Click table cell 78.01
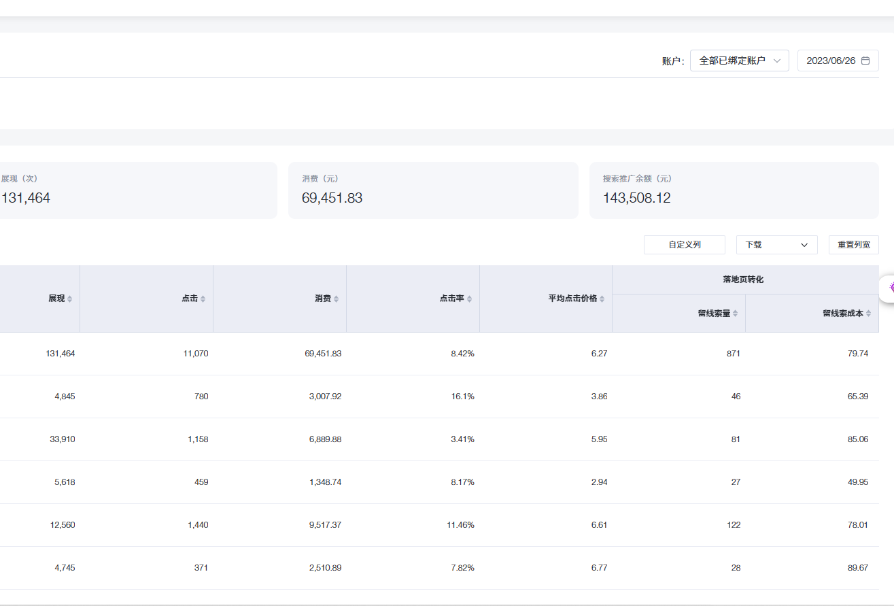 pyautogui.click(x=858, y=525)
